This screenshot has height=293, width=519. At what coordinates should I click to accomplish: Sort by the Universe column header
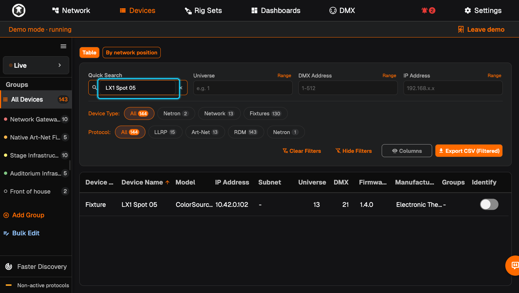point(312,182)
